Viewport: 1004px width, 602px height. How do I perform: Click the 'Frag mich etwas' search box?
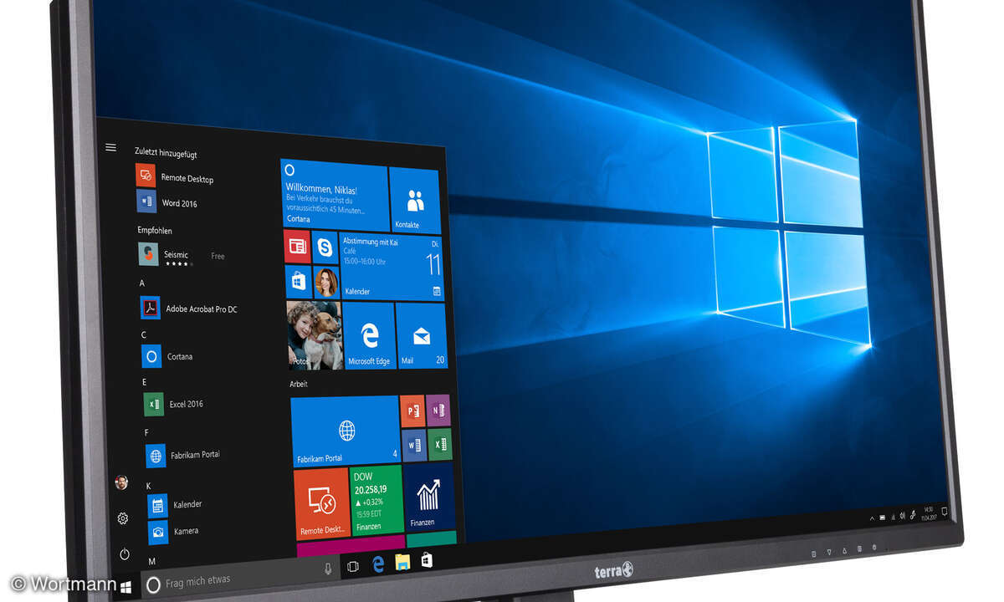pyautogui.click(x=241, y=575)
